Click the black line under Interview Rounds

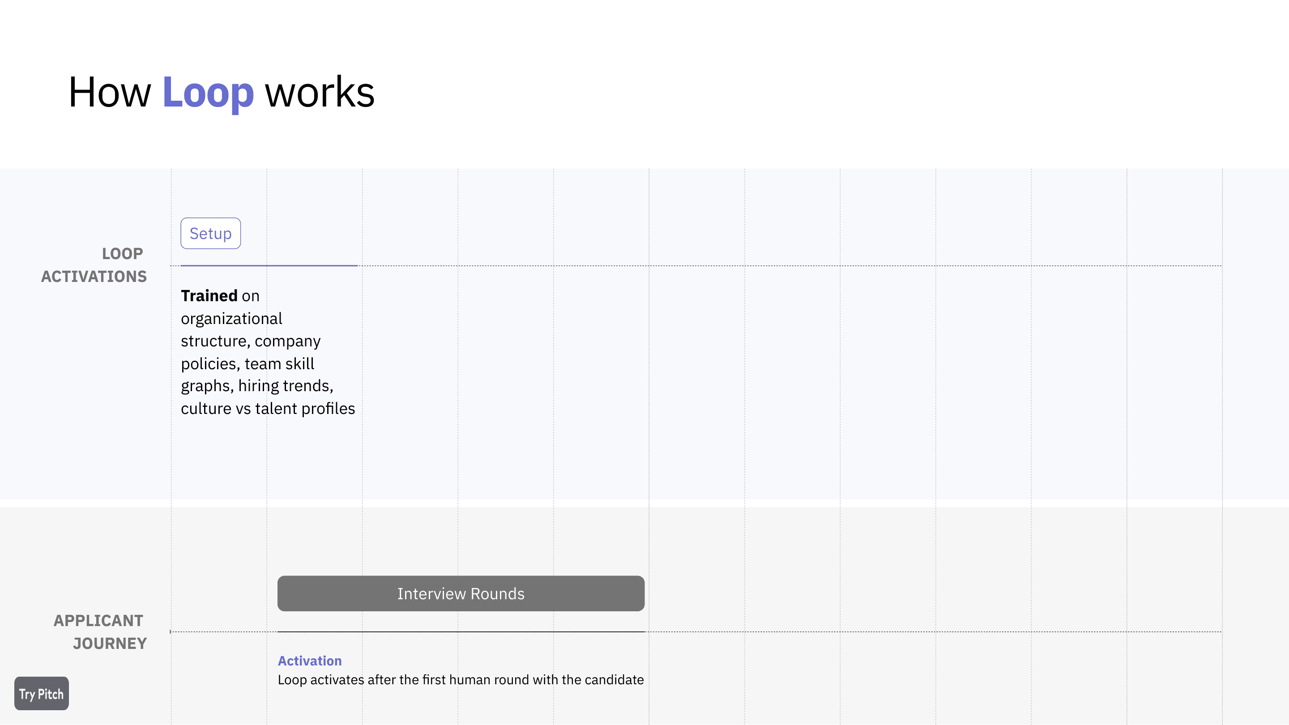(x=461, y=632)
